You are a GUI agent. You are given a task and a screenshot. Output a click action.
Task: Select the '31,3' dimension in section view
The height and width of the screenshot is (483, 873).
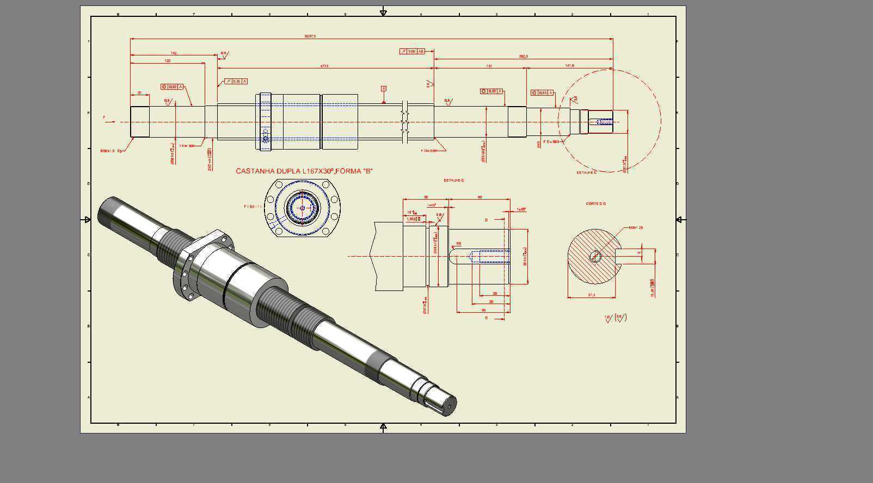(591, 295)
